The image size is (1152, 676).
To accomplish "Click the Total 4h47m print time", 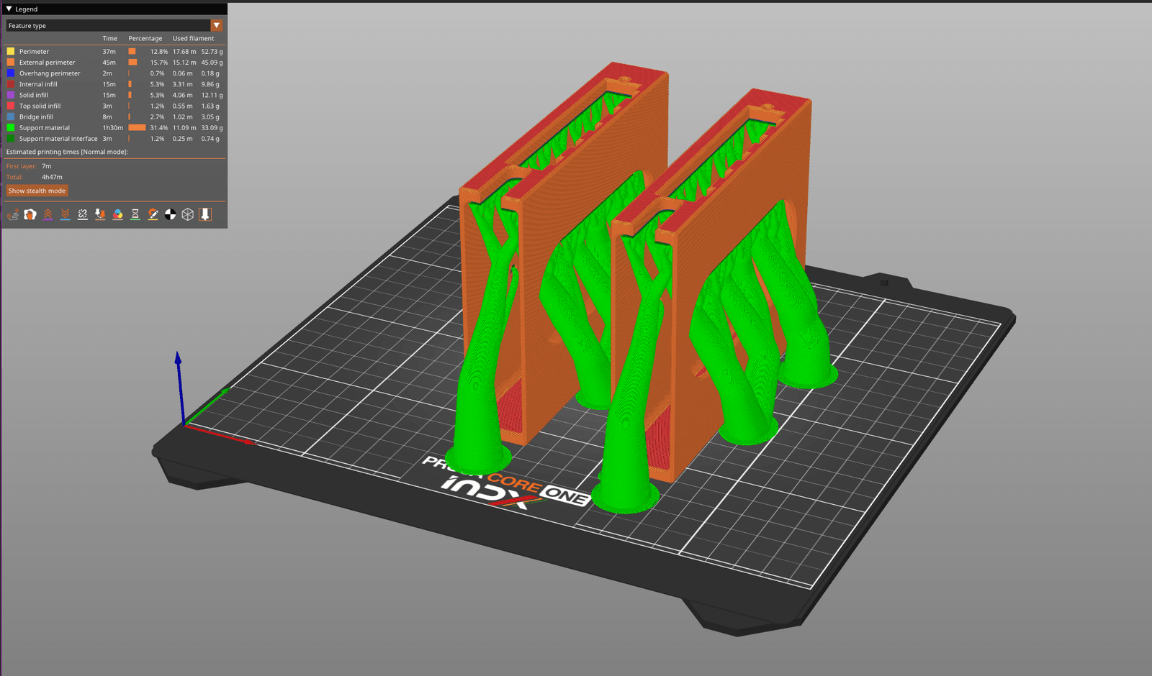I will pos(52,177).
